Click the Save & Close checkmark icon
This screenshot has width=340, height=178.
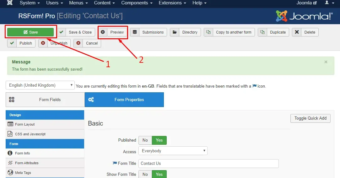click(x=61, y=32)
